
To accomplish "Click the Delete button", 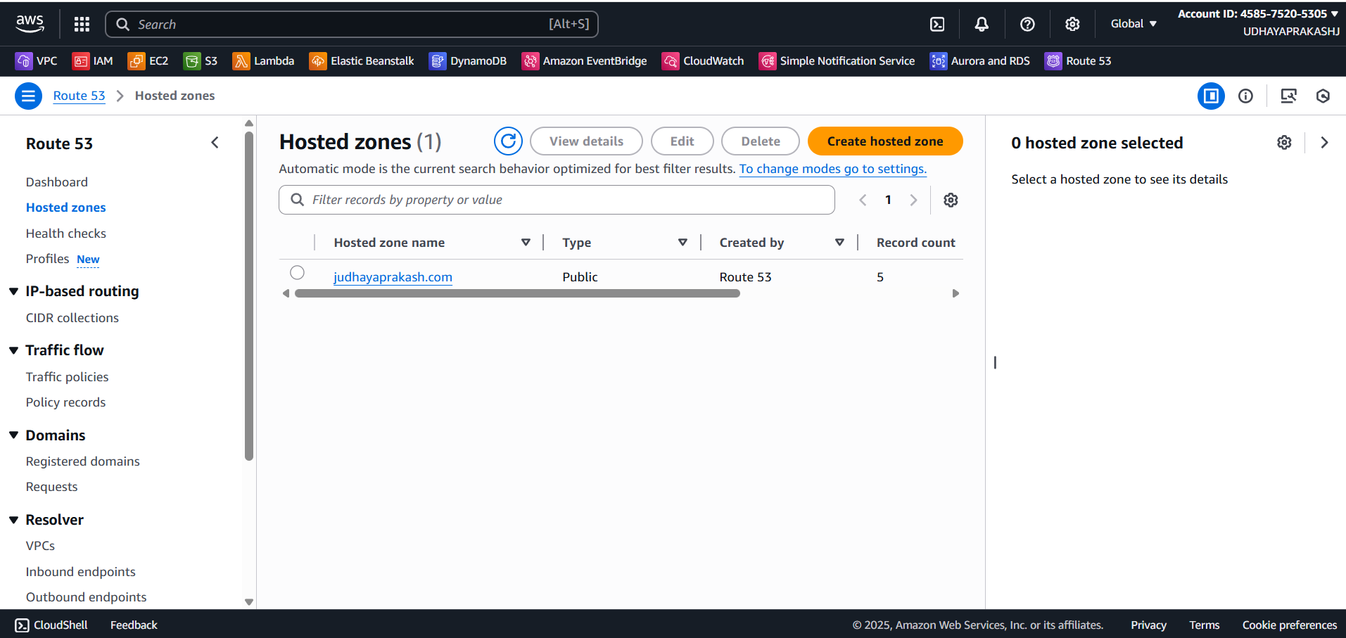I will [x=761, y=141].
